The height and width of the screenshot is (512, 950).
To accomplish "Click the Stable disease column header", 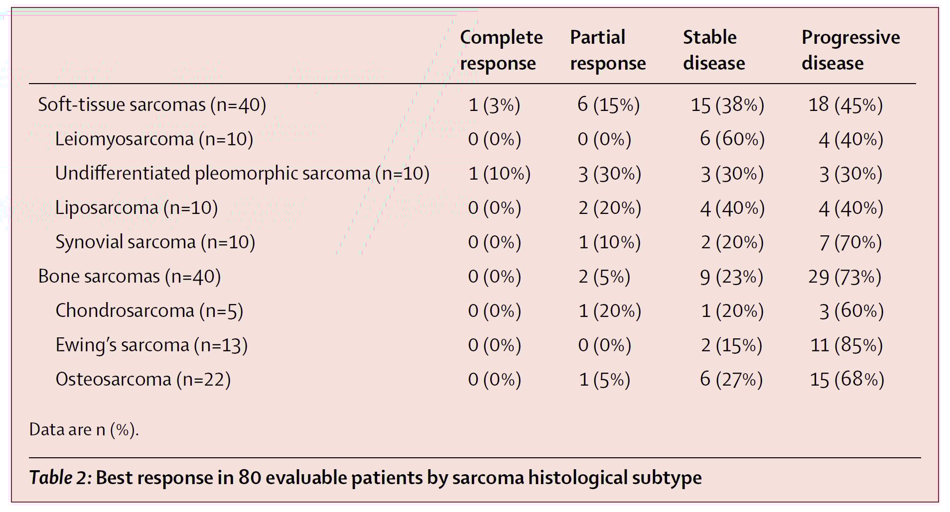I will pos(713,50).
